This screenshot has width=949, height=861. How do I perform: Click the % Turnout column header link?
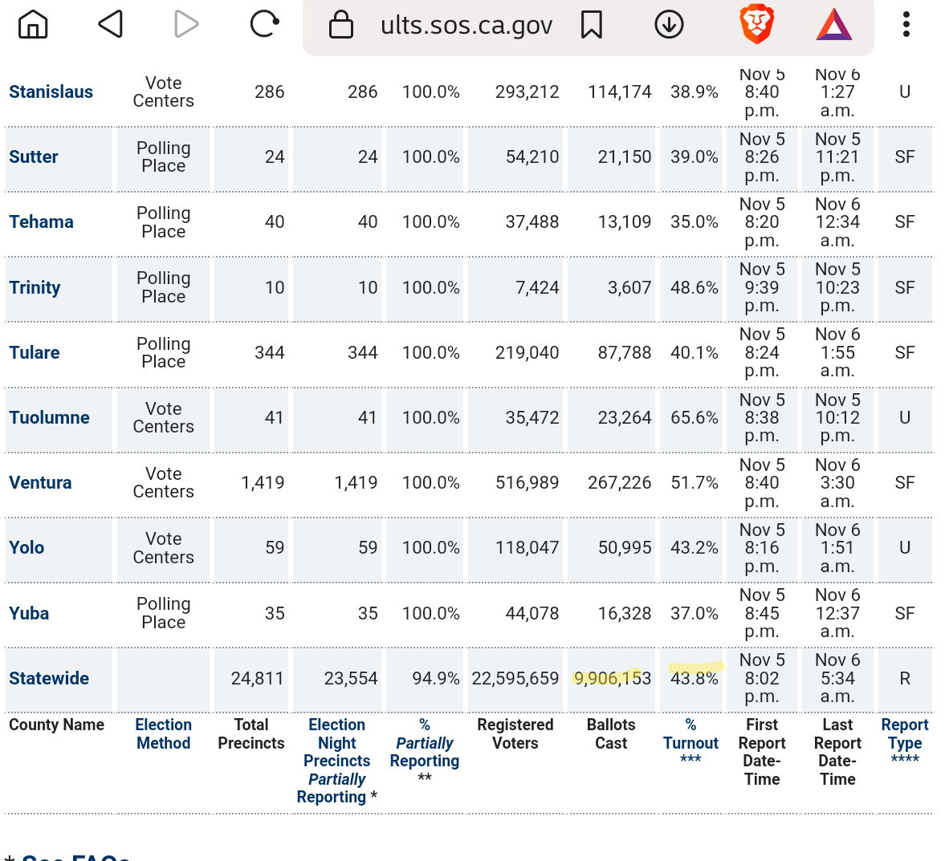[x=690, y=741]
